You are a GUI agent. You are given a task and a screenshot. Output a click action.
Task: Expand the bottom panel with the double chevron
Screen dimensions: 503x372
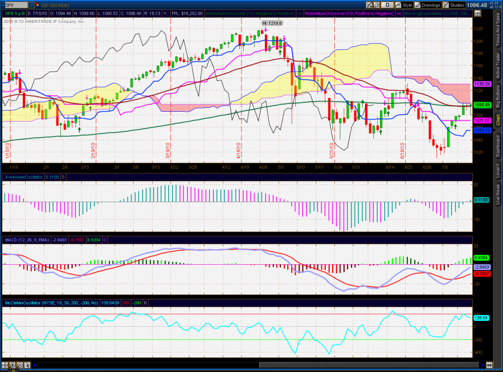point(14,370)
